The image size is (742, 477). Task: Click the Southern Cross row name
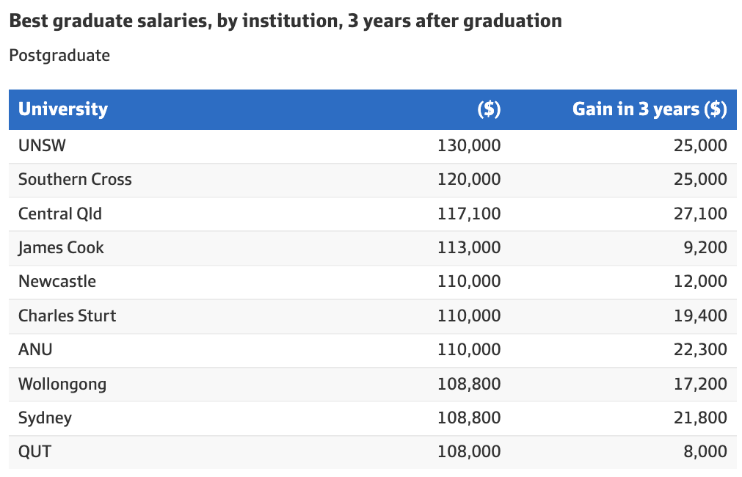pyautogui.click(x=75, y=179)
